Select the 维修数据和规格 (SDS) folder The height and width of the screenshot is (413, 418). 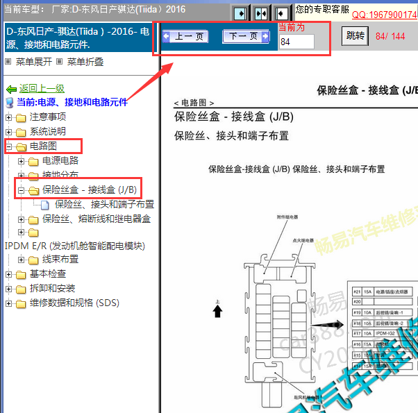74,303
